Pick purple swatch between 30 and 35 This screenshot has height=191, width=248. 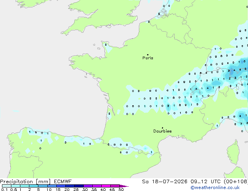coord(88,186)
